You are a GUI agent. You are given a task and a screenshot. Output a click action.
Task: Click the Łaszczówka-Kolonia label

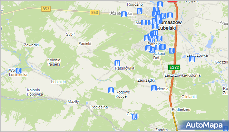(x=182, y=75)
